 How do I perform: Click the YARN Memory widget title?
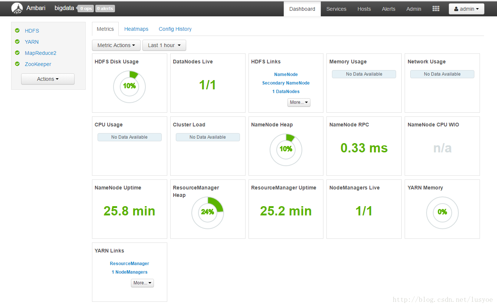pyautogui.click(x=425, y=188)
